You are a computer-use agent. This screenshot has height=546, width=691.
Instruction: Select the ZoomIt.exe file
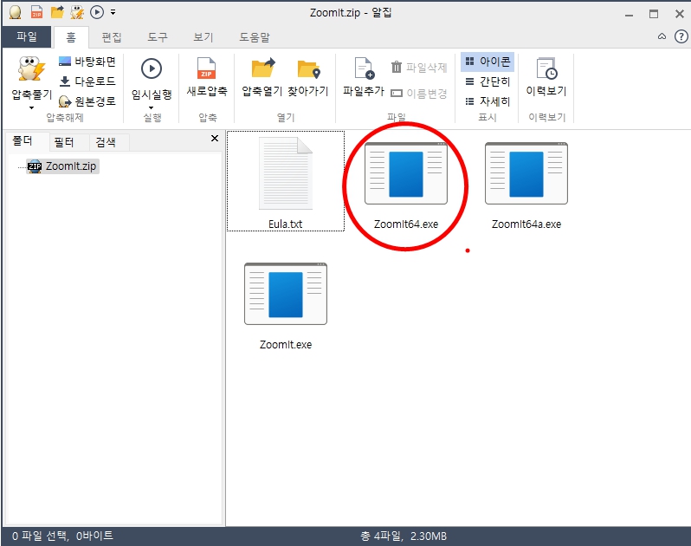(x=286, y=305)
